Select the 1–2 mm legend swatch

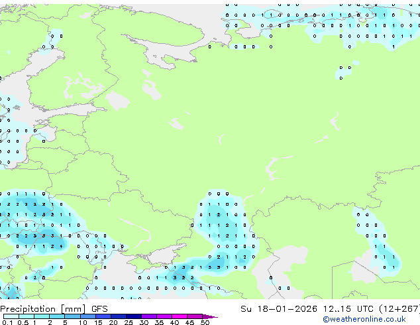(42, 316)
